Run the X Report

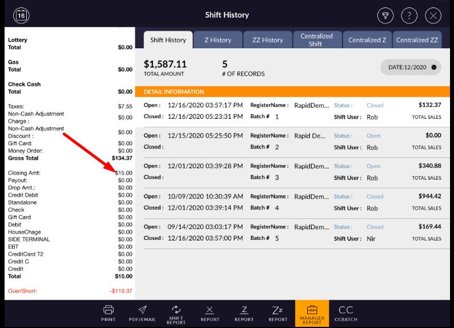pyautogui.click(x=210, y=313)
